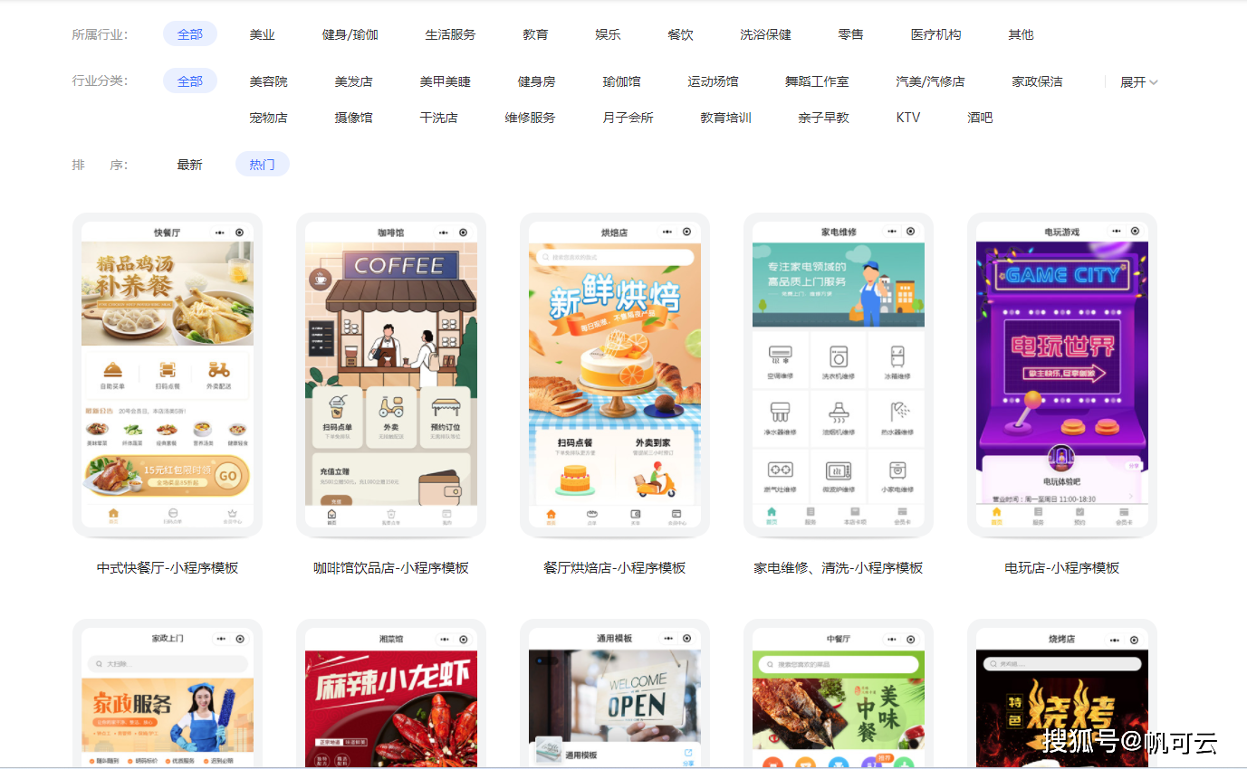
Task: Click title 电玩店-小程序模板
Action: [x=1062, y=568]
